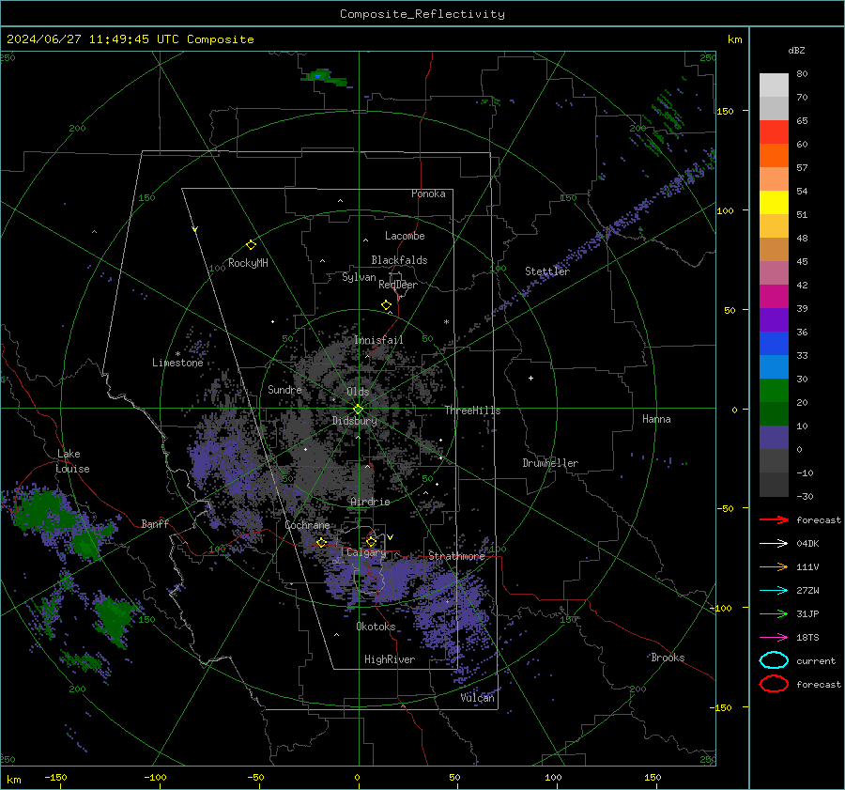Click the Okotoks town label
This screenshot has height=790, width=845.
[376, 627]
